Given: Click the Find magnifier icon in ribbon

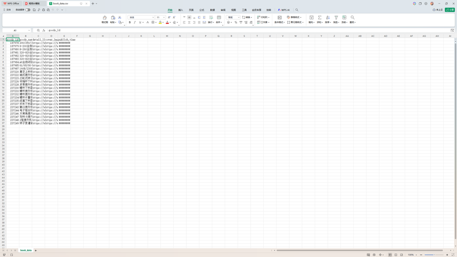Looking at the screenshot, I should 352,18.
